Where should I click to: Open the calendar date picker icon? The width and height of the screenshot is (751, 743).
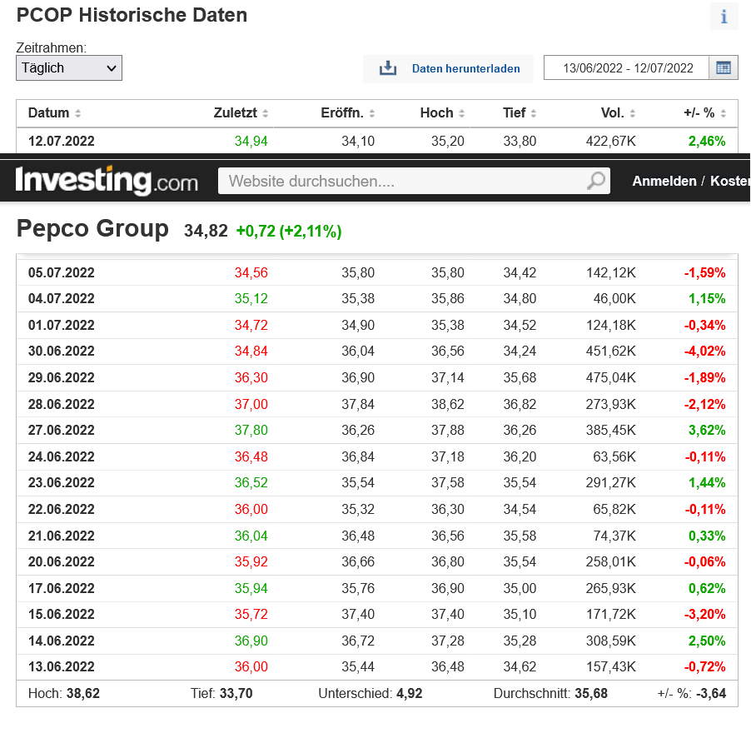click(x=723, y=68)
